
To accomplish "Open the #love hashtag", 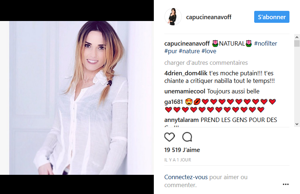I will pos(209,51).
